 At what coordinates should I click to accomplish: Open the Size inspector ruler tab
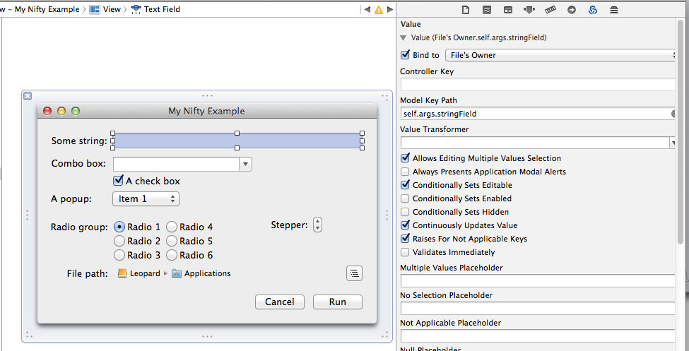550,10
